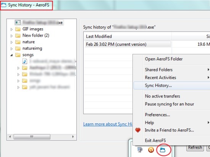The width and height of the screenshot is (210, 157).
Task: Select GIF images tree label
Action: click(x=33, y=29)
